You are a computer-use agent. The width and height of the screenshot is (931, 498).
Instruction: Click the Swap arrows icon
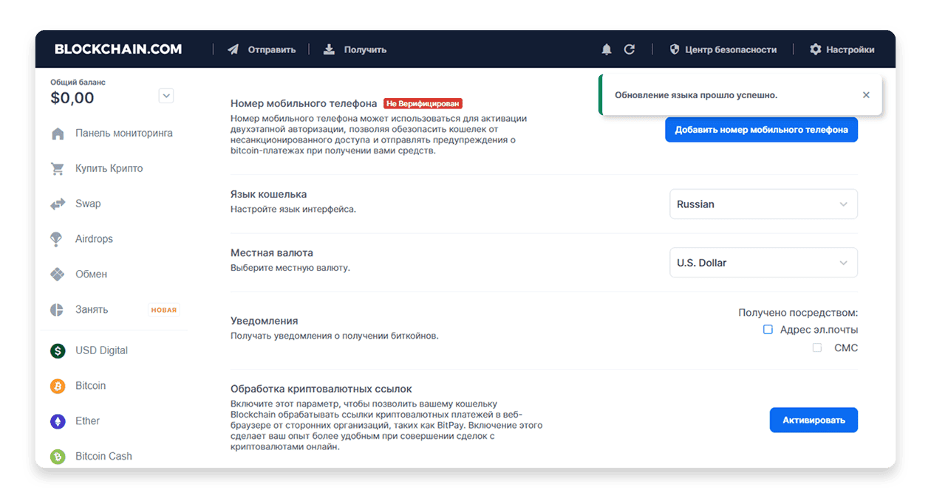point(58,204)
